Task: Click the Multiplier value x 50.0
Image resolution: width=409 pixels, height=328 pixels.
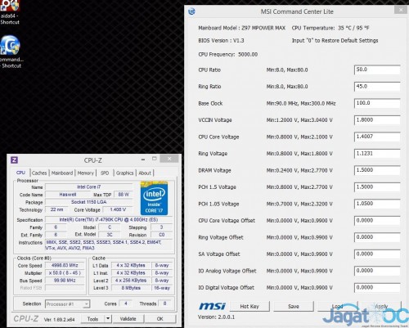Action: coord(65,273)
